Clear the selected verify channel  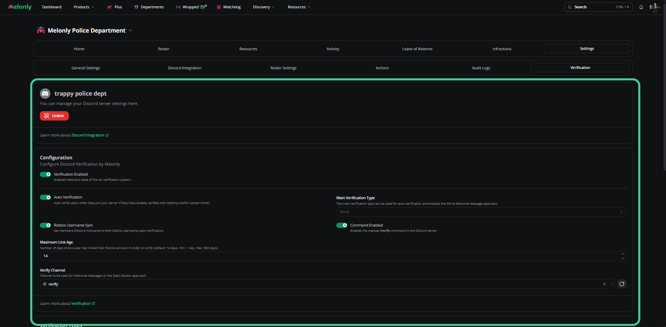[604, 284]
